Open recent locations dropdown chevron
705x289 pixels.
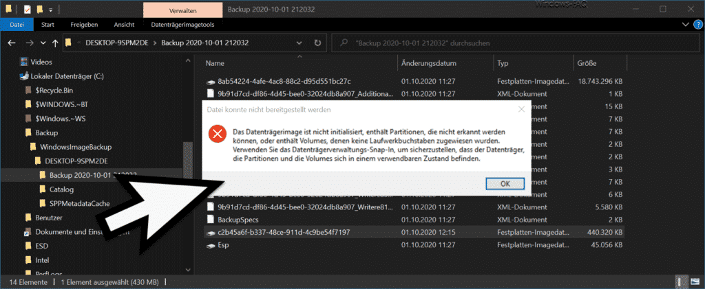(x=43, y=43)
